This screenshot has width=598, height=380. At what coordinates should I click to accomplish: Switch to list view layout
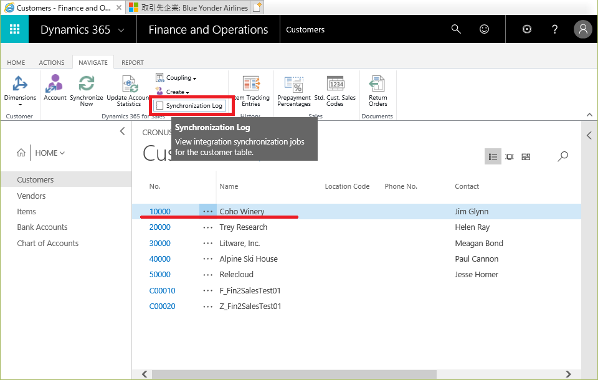pos(493,157)
